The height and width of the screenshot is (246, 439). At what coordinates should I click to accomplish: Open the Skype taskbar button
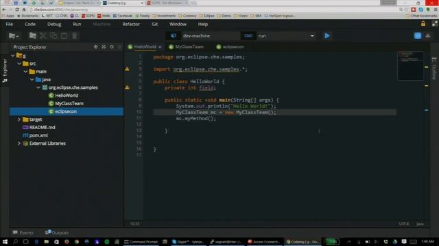point(189,241)
